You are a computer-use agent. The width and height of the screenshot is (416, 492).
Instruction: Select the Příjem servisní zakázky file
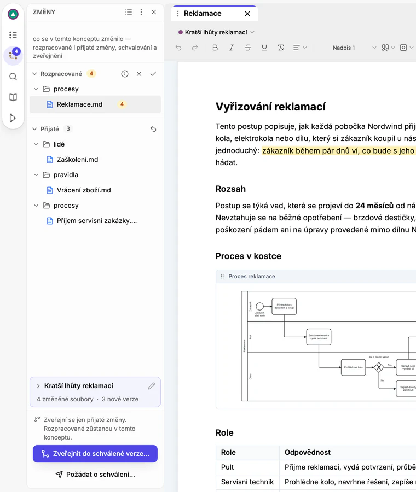tap(95, 221)
